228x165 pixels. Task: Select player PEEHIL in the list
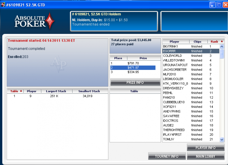[191, 93]
